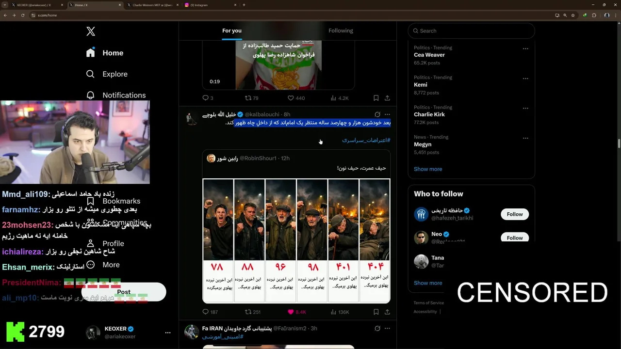The image size is (621, 349).
Task: Bookmark the video post with 4.2K views
Action: 376,98
